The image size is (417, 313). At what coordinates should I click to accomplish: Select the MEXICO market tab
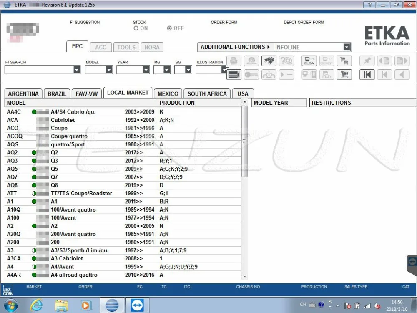click(168, 93)
